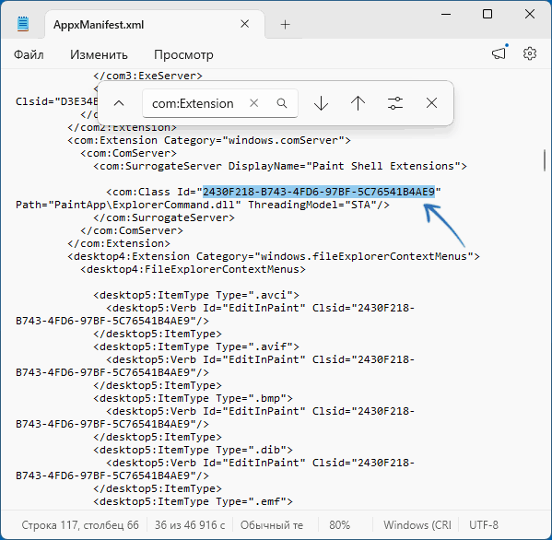552x540 pixels.
Task: Click Строка 117, столбец 66 status
Action: tap(80, 525)
